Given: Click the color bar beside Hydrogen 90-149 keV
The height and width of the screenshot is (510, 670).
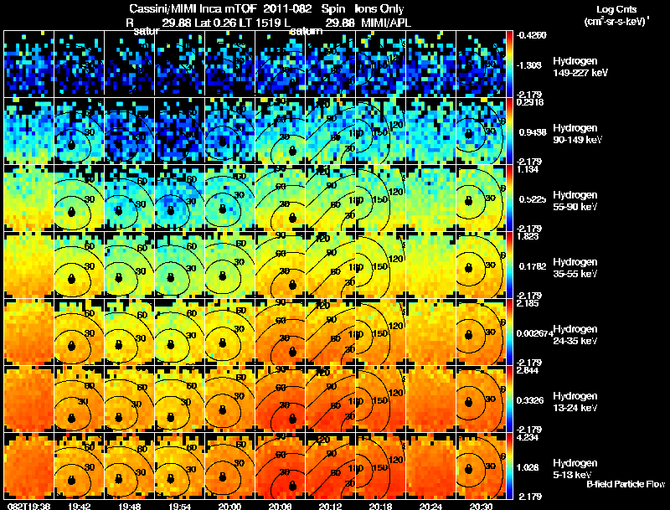Looking at the screenshot, I should pyautogui.click(x=509, y=131).
